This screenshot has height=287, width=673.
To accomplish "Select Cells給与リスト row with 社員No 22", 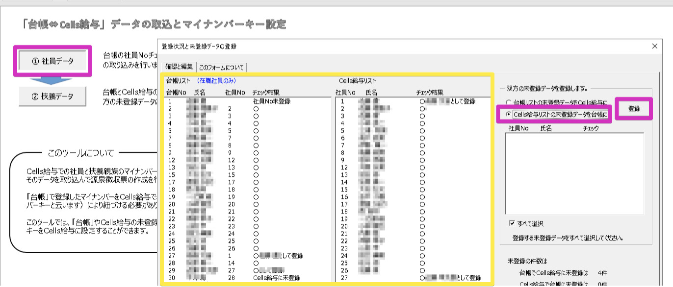I will 413,241.
